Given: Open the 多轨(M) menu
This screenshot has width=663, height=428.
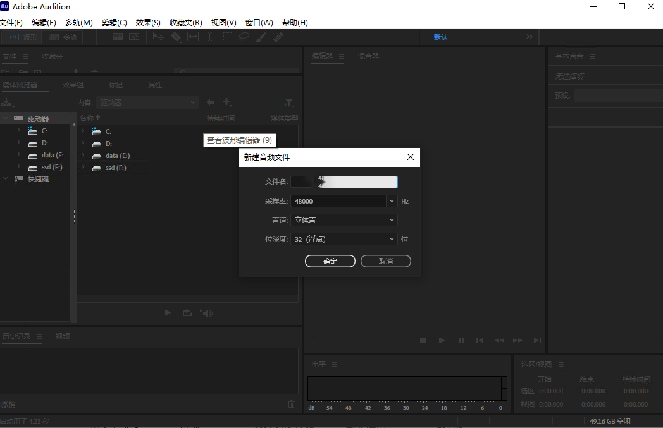Looking at the screenshot, I should point(79,22).
